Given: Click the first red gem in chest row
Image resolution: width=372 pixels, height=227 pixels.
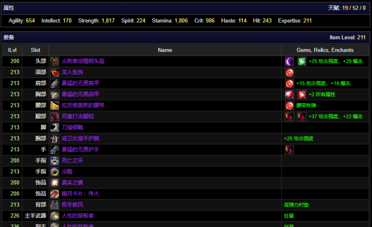Looking at the screenshot, I should 290,95.
